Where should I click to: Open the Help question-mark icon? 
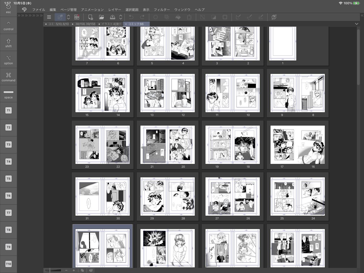click(x=274, y=17)
